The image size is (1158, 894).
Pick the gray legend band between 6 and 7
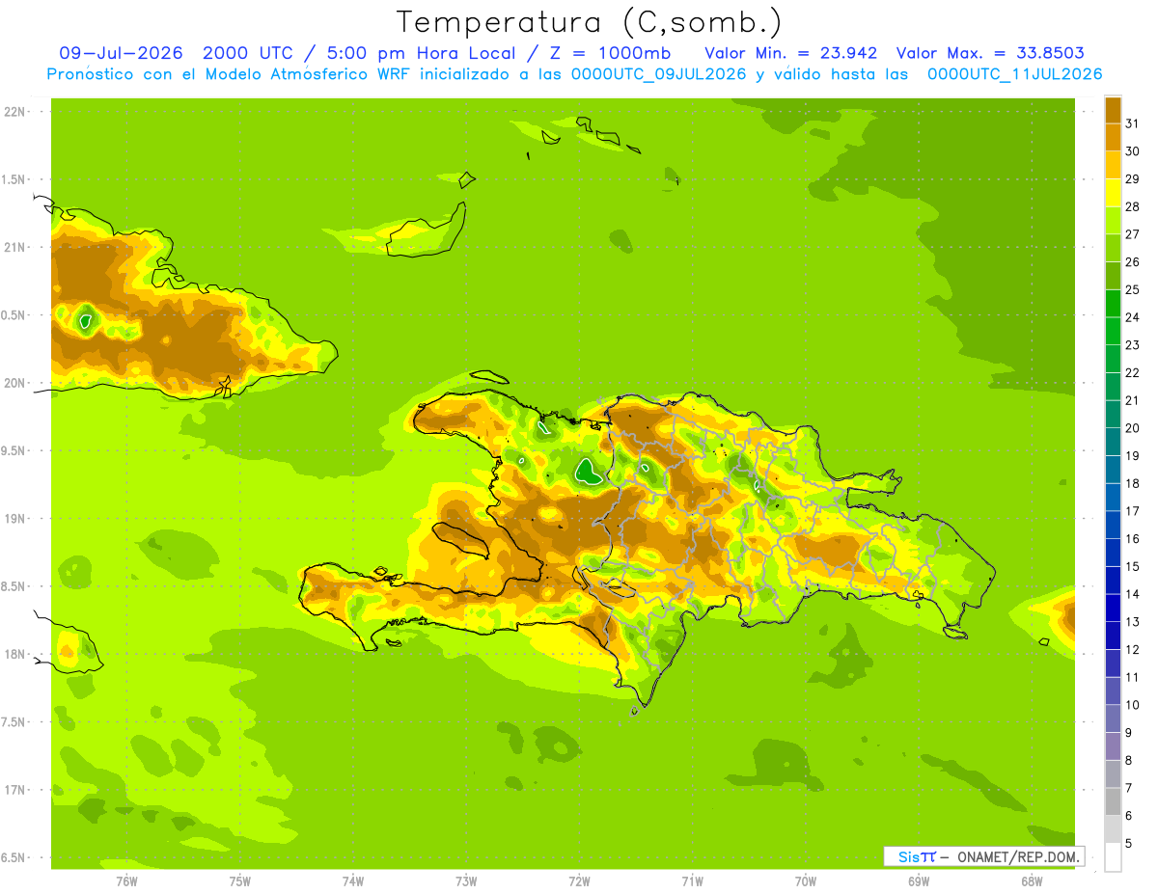1113,801
